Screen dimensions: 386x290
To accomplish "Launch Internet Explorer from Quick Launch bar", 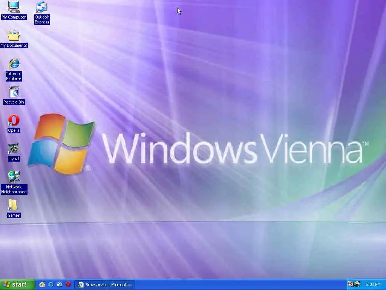I will point(51,284).
